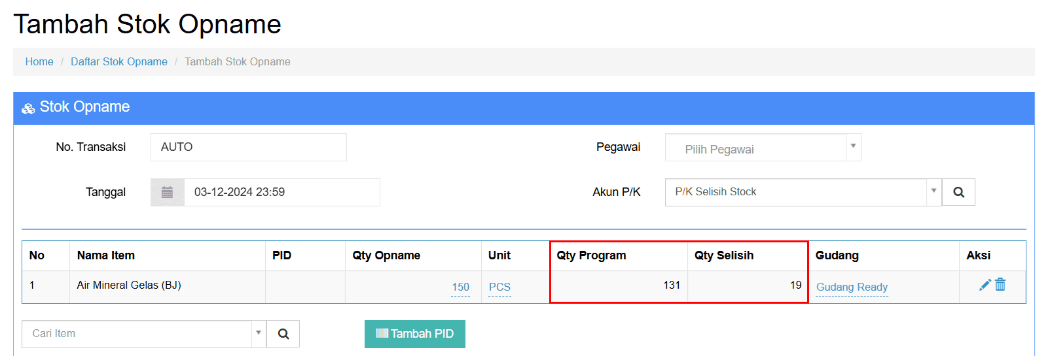Expand the P/K Selisih Stock dropdown
Viewport: 1050px width, 356px height.
coord(933,191)
